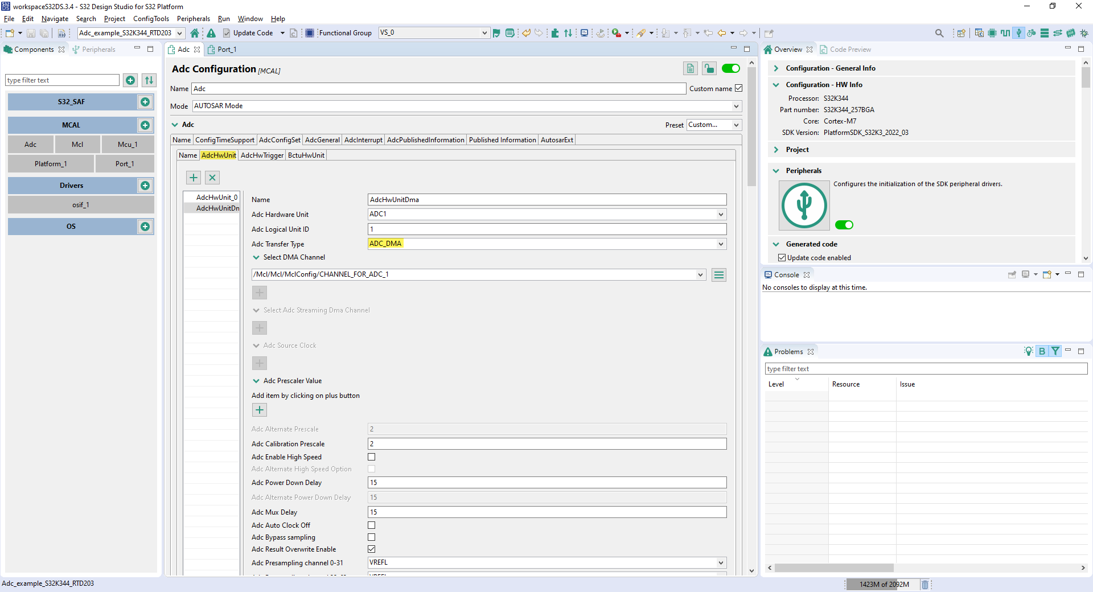
Task: Click the Peripherals cactus tool icon
Action: 1019,33
